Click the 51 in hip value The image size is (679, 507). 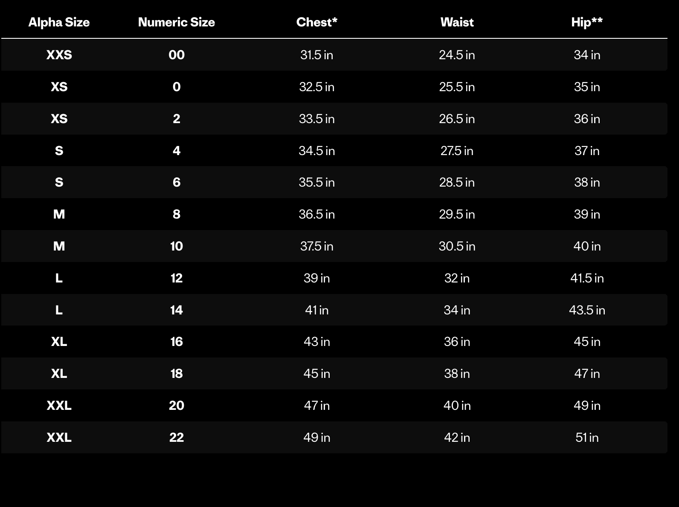pyautogui.click(x=587, y=438)
